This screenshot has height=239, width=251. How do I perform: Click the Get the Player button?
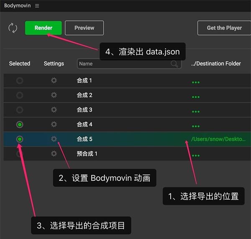224,28
